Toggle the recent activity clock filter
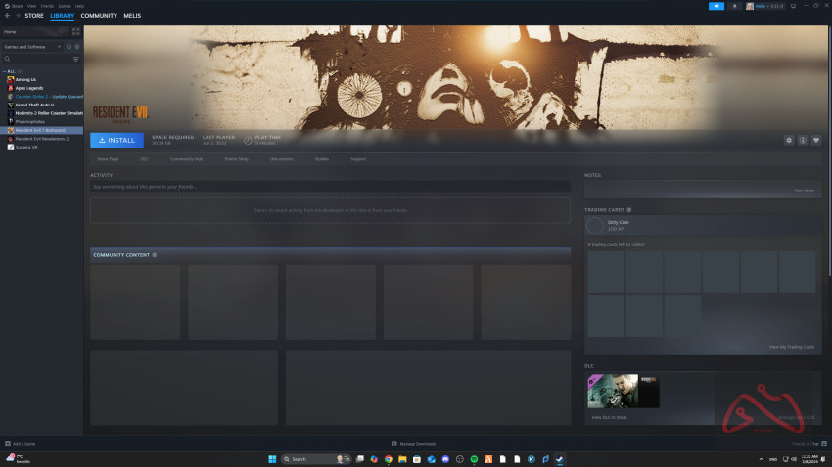 (x=67, y=46)
